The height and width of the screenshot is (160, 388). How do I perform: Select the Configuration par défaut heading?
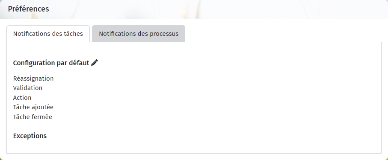(51, 63)
